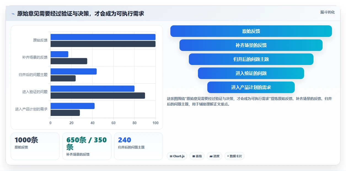346x171 pixels.
Task: Click the dark bar for 进入产品计划的需求
Action: 65,113
